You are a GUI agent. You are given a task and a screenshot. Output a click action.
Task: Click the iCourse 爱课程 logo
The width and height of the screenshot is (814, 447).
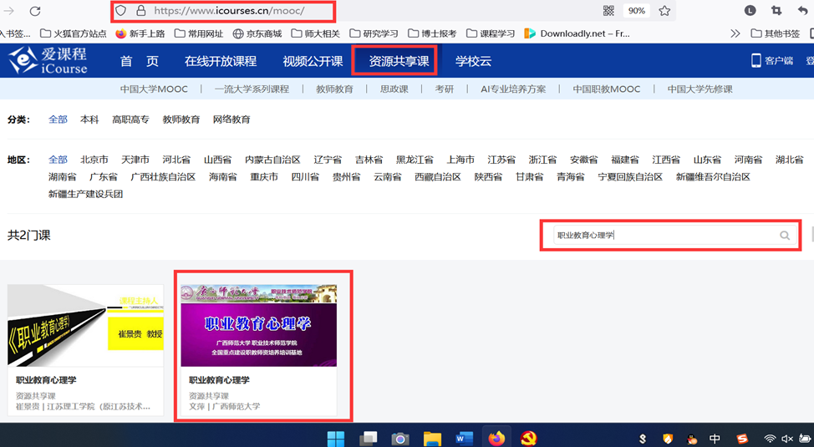[x=48, y=61]
